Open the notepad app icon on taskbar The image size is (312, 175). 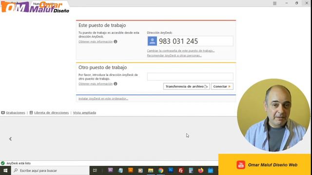120,171
